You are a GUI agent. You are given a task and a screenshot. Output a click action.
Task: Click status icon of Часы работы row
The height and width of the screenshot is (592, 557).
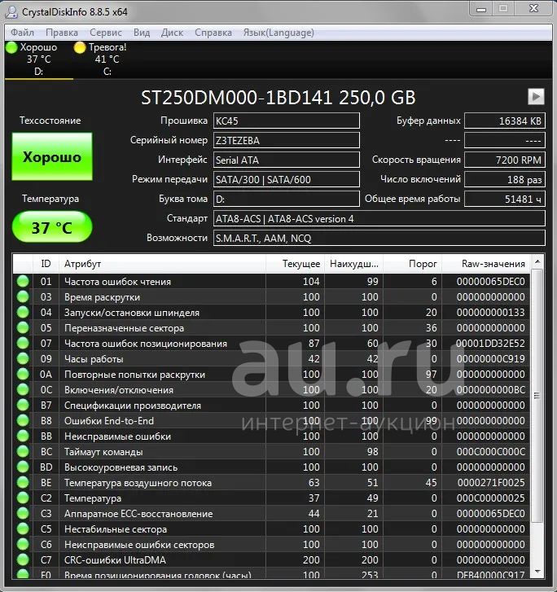23,358
